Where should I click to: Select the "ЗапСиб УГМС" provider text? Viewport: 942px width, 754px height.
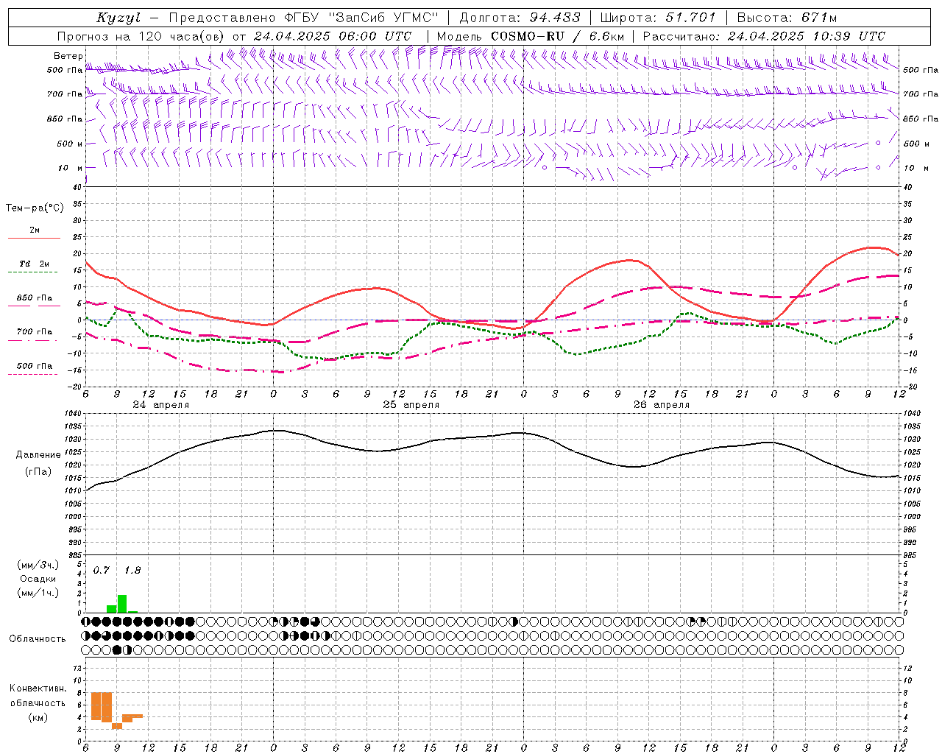point(383,18)
